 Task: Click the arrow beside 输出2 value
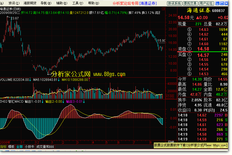pos(63,102)
